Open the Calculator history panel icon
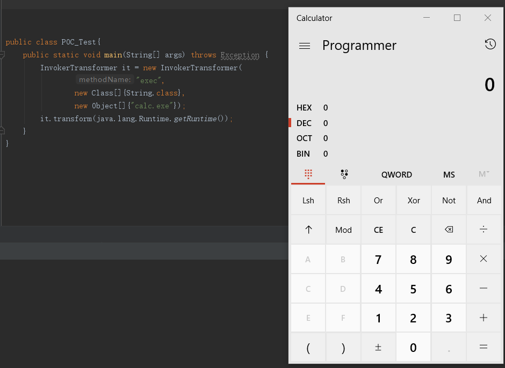The height and width of the screenshot is (368, 505). coord(490,44)
